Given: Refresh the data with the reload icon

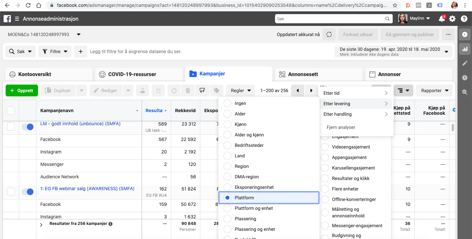Looking at the screenshot, I should pyautogui.click(x=329, y=34).
